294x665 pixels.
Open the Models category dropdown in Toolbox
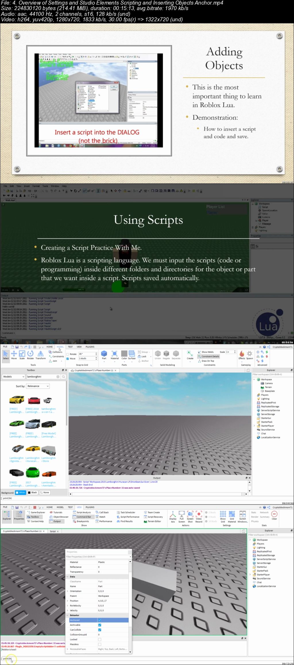[x=13, y=377]
